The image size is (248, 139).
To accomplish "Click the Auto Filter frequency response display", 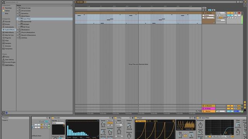I will 219,127.
